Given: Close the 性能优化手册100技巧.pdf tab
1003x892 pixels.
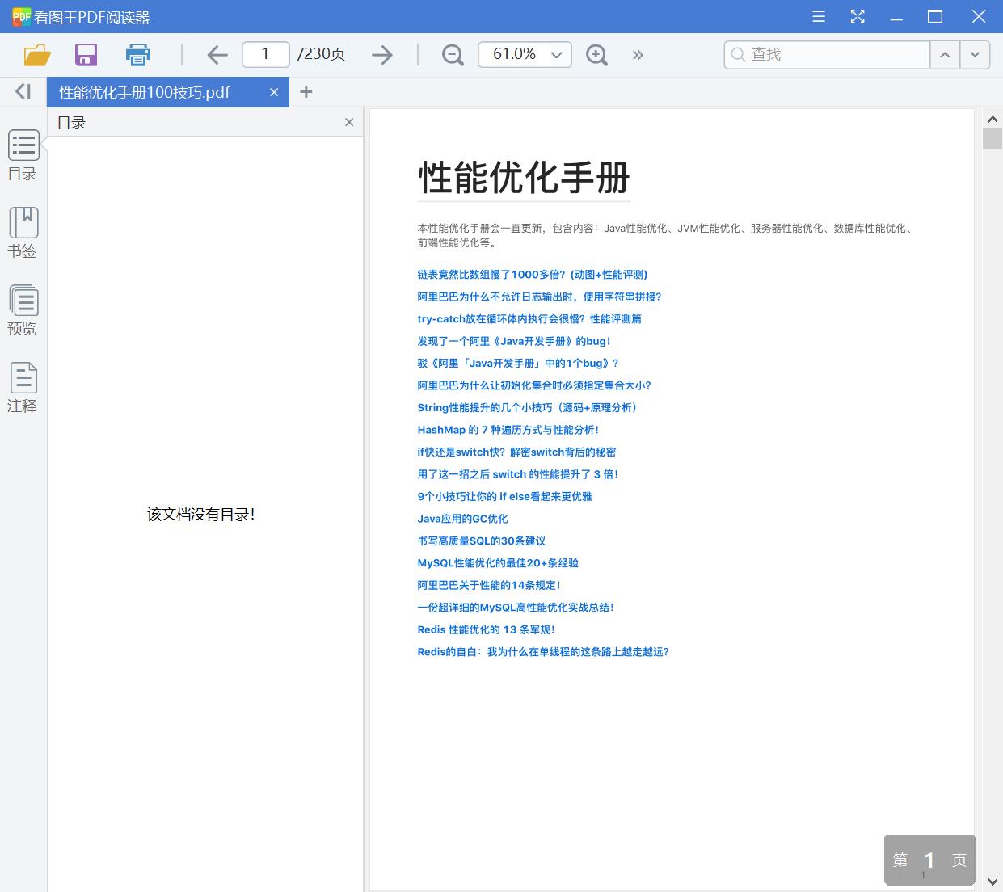Looking at the screenshot, I should tap(274, 92).
